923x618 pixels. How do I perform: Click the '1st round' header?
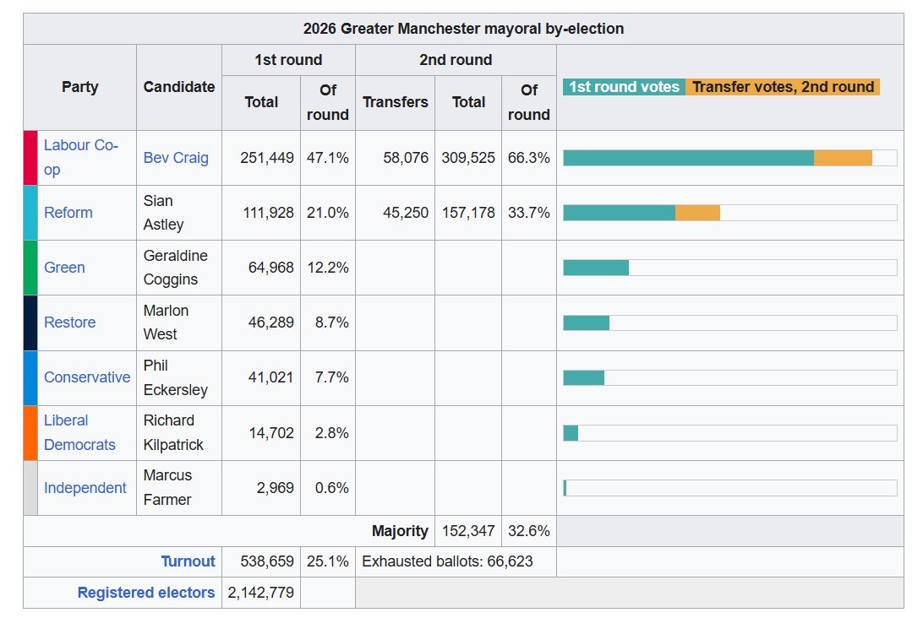pos(288,60)
